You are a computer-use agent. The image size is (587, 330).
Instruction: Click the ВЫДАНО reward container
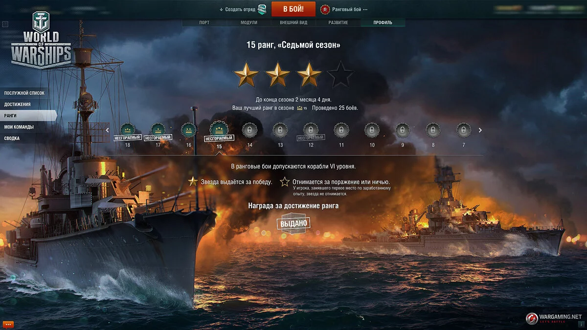coord(293,223)
